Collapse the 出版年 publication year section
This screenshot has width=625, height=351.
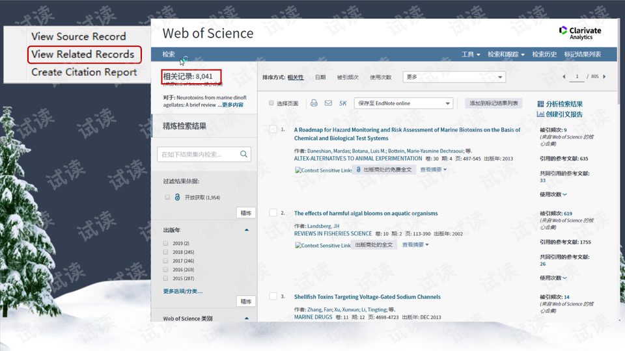point(246,229)
